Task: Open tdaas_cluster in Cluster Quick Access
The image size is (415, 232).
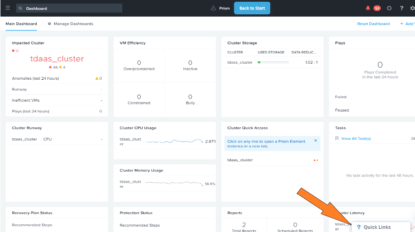Action: 240,160
